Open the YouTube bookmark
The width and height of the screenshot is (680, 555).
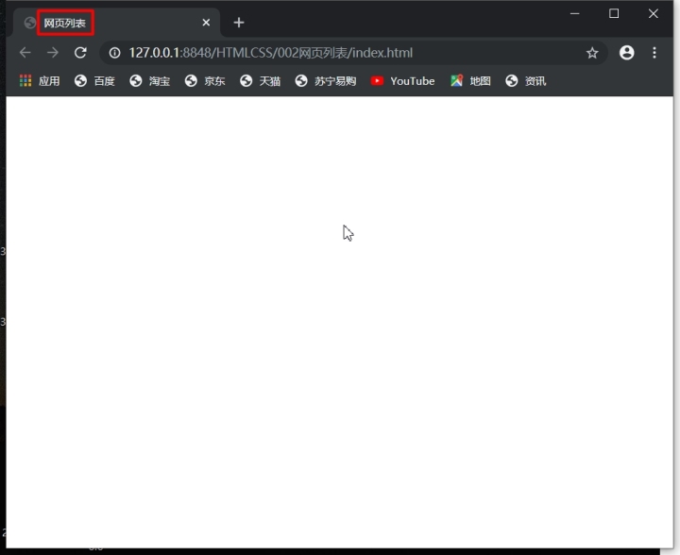[x=402, y=81]
